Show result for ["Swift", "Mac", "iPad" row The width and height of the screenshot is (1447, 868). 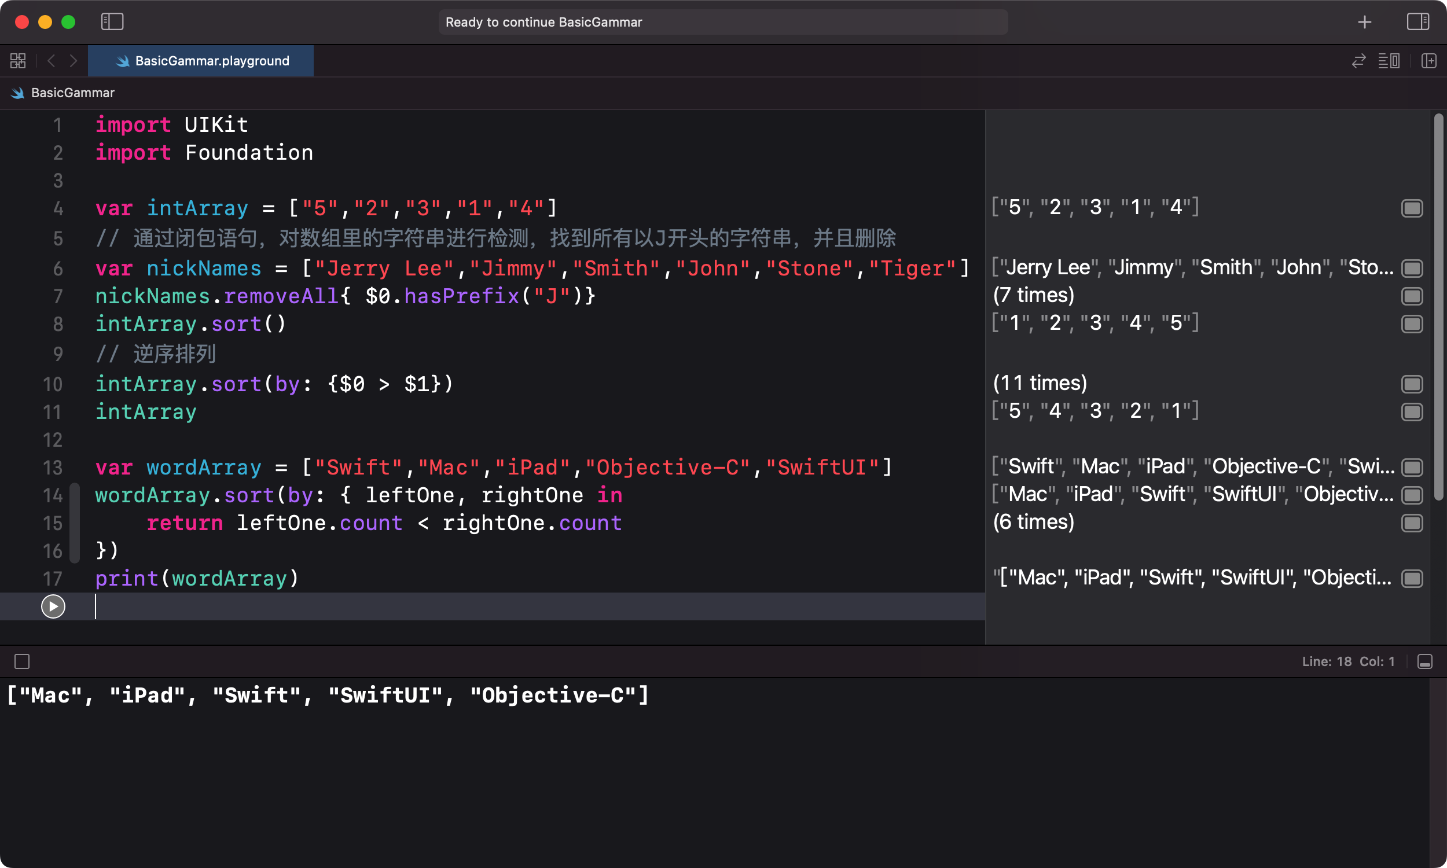point(1412,468)
